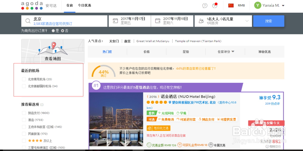Click the check-out calendar icon
Image resolution: width=303 pixels, height=151 pixels.
click(158, 21)
